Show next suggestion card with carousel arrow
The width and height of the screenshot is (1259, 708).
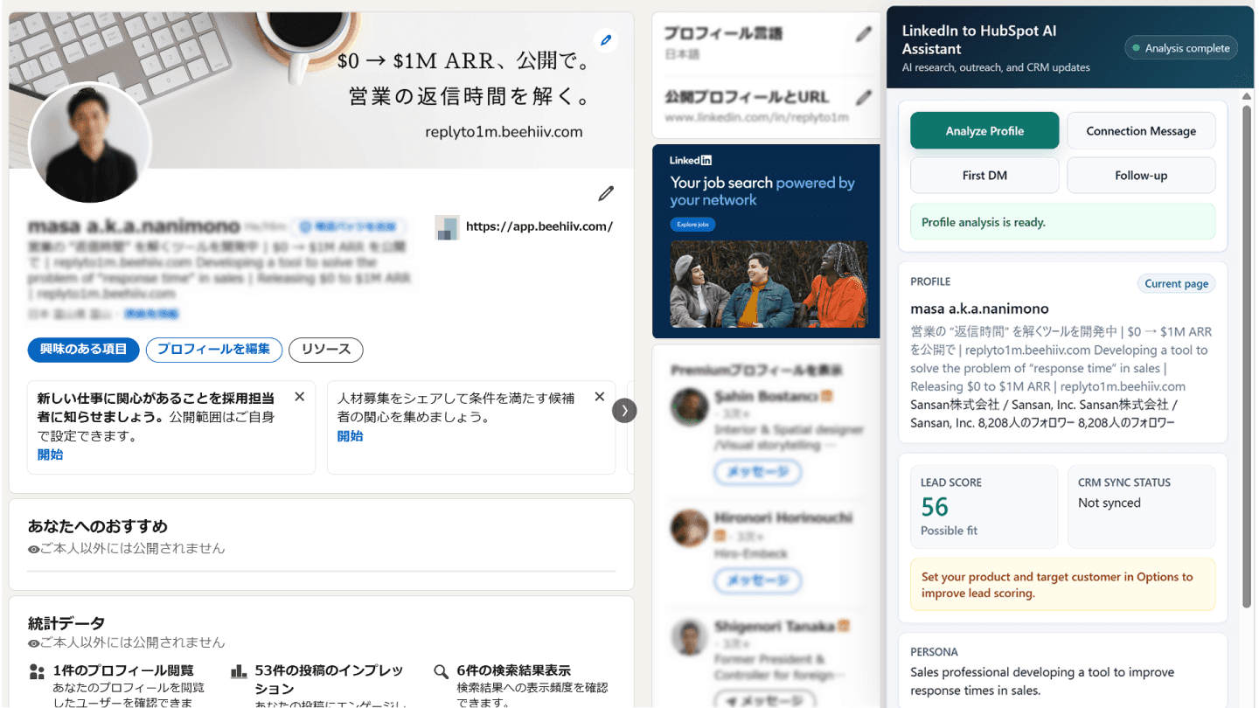(x=624, y=411)
